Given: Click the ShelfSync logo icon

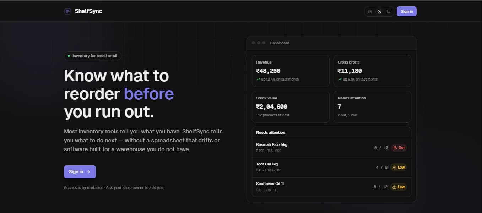Looking at the screenshot, I should (67, 11).
